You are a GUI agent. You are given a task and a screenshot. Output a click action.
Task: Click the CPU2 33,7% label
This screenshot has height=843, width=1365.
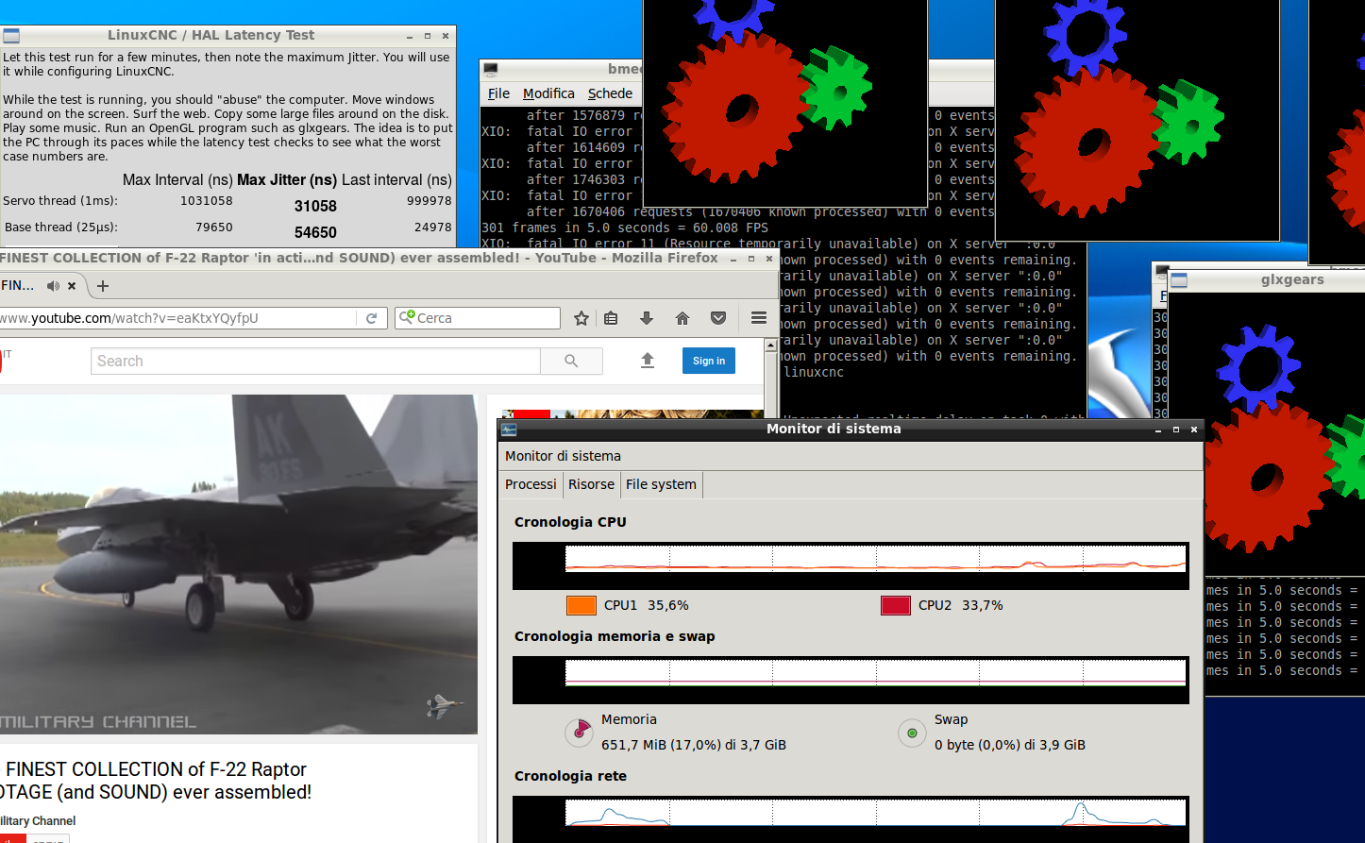(x=960, y=605)
